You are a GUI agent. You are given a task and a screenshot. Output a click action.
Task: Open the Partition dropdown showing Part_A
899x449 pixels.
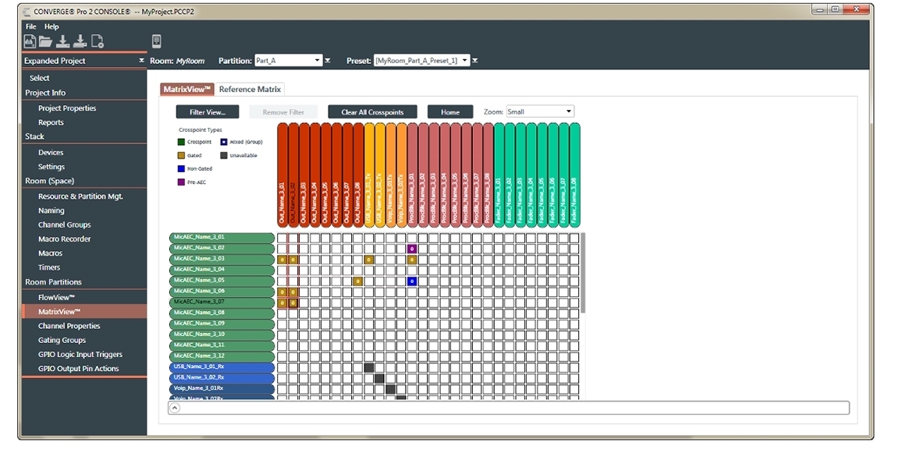click(288, 61)
